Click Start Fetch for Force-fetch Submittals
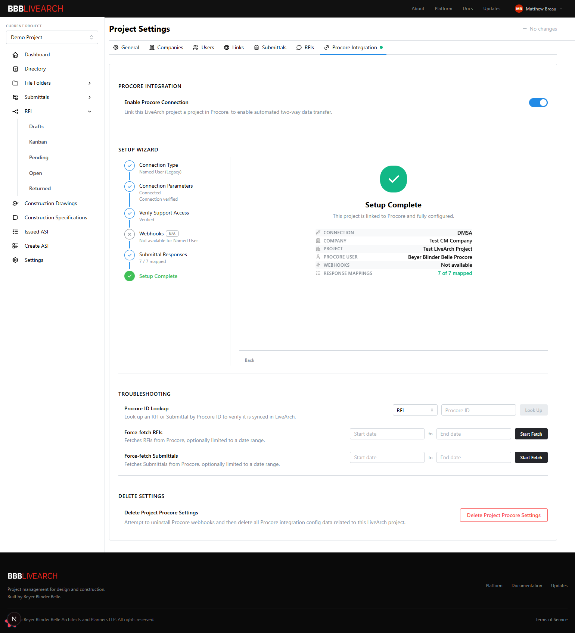 click(531, 457)
